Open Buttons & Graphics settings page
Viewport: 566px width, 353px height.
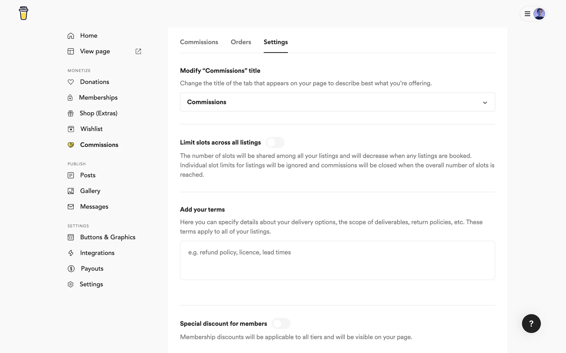(108, 237)
